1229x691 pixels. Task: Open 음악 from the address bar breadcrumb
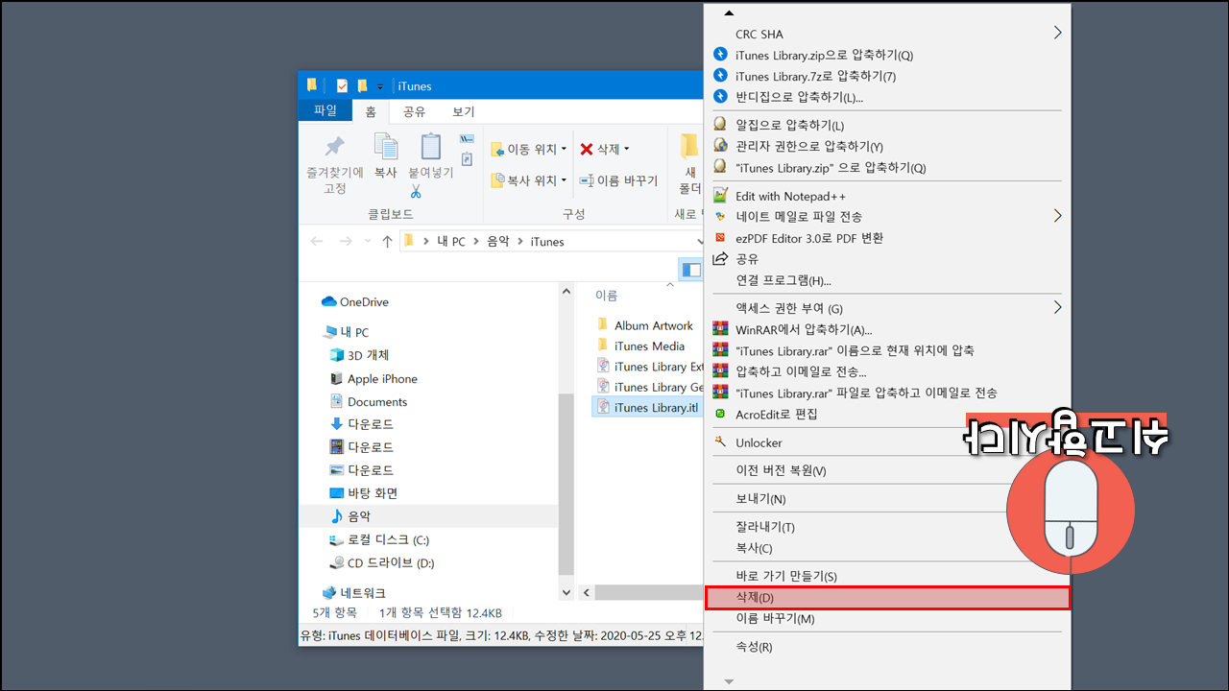[x=498, y=241]
